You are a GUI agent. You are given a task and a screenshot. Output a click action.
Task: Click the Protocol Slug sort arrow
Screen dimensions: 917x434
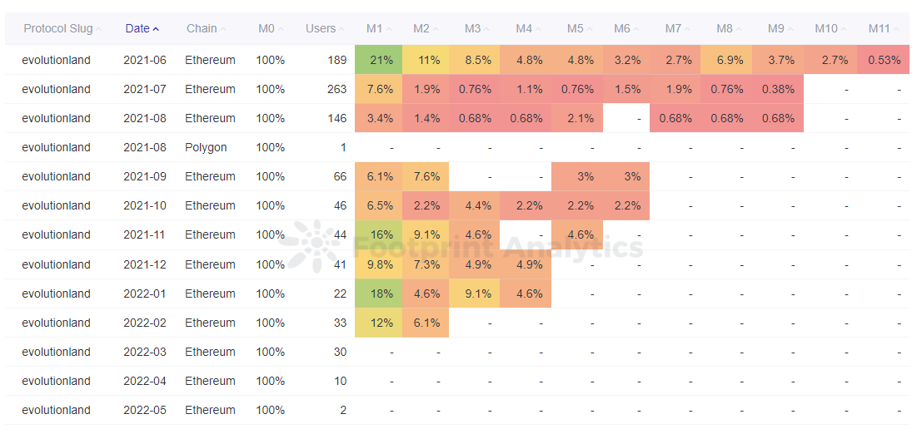point(98,29)
